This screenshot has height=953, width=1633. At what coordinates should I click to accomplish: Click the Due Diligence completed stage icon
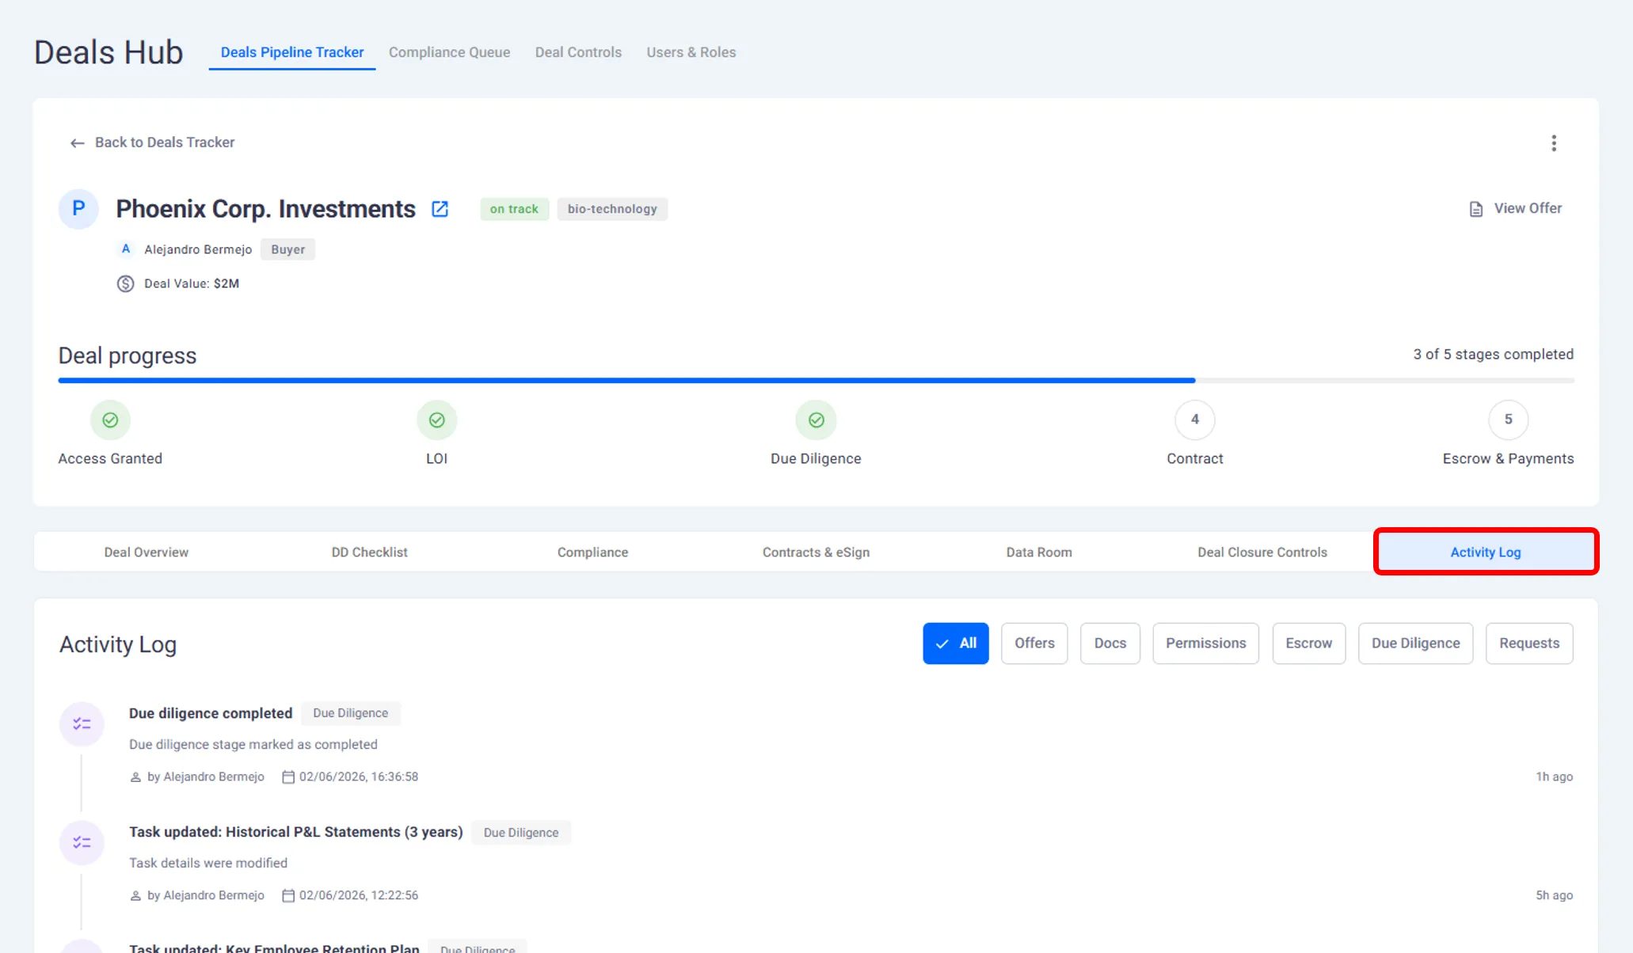pyautogui.click(x=816, y=420)
